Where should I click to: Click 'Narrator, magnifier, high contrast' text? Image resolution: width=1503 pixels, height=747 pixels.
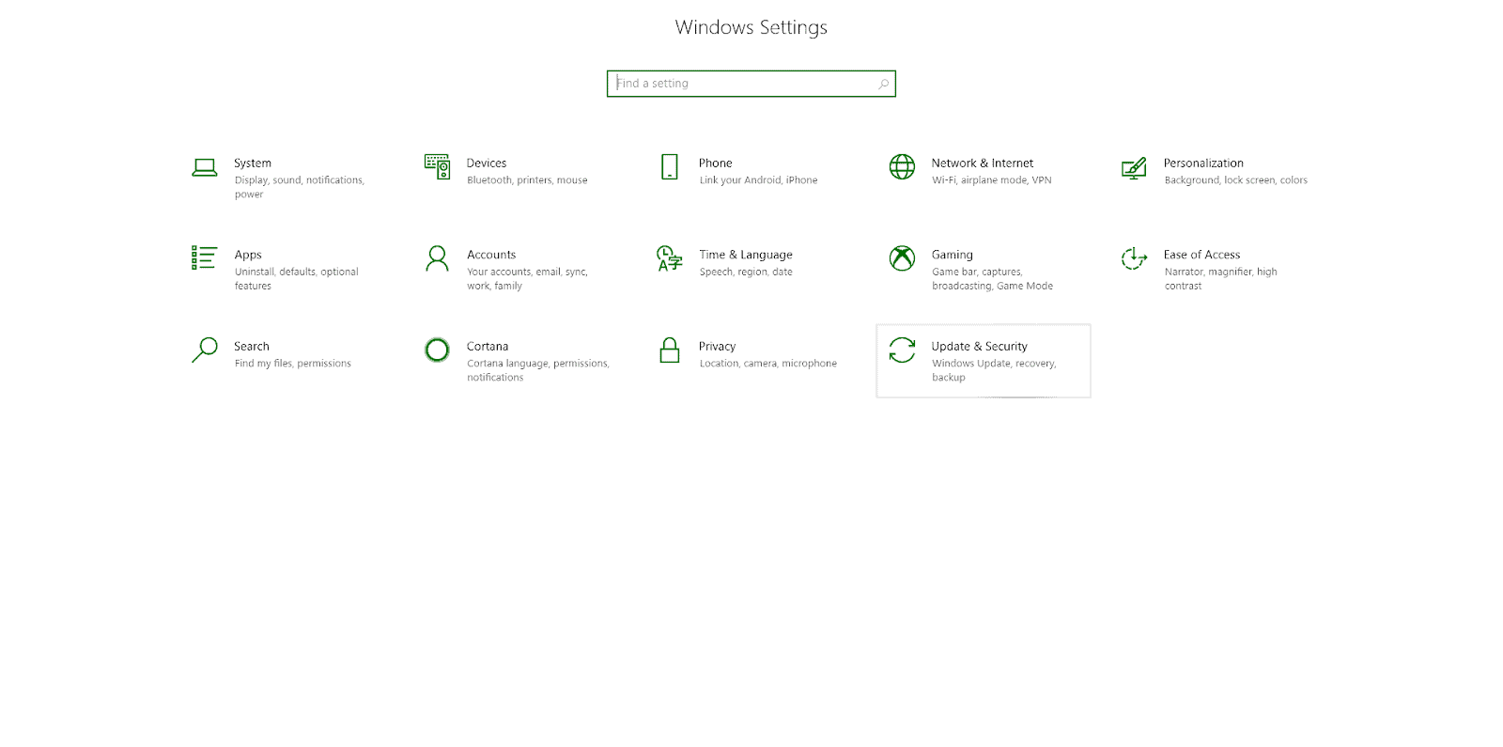click(x=1220, y=279)
